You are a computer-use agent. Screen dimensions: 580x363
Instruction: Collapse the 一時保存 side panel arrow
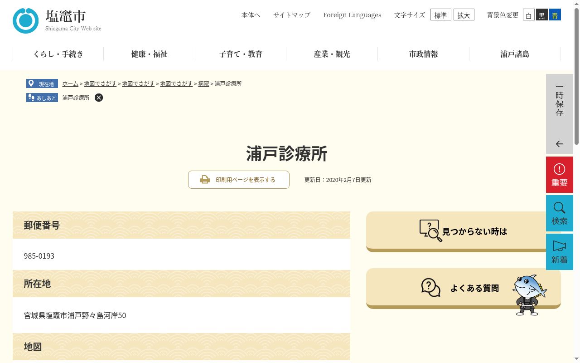pos(559,144)
